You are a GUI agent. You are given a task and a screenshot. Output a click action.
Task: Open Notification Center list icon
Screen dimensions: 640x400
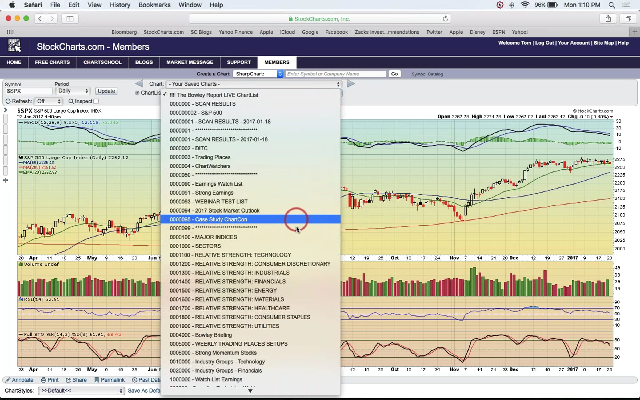click(625, 5)
